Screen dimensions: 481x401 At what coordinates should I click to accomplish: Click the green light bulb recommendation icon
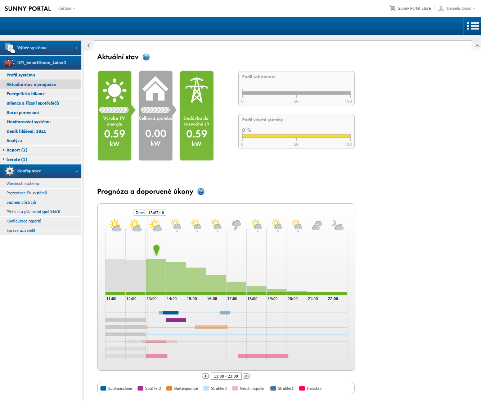click(156, 250)
